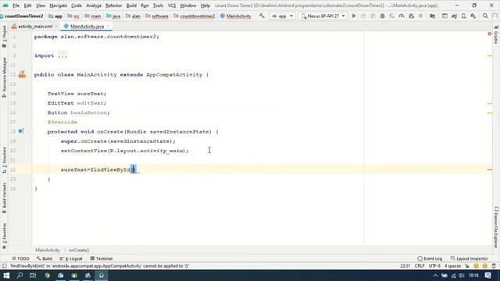Run the app with the green play icon

[354, 16]
